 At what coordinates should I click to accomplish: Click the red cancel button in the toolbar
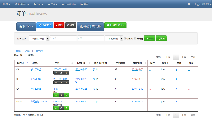click(59, 26)
